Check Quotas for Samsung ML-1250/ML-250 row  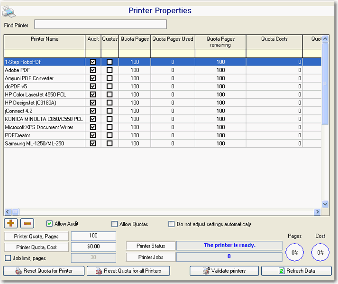(x=110, y=143)
